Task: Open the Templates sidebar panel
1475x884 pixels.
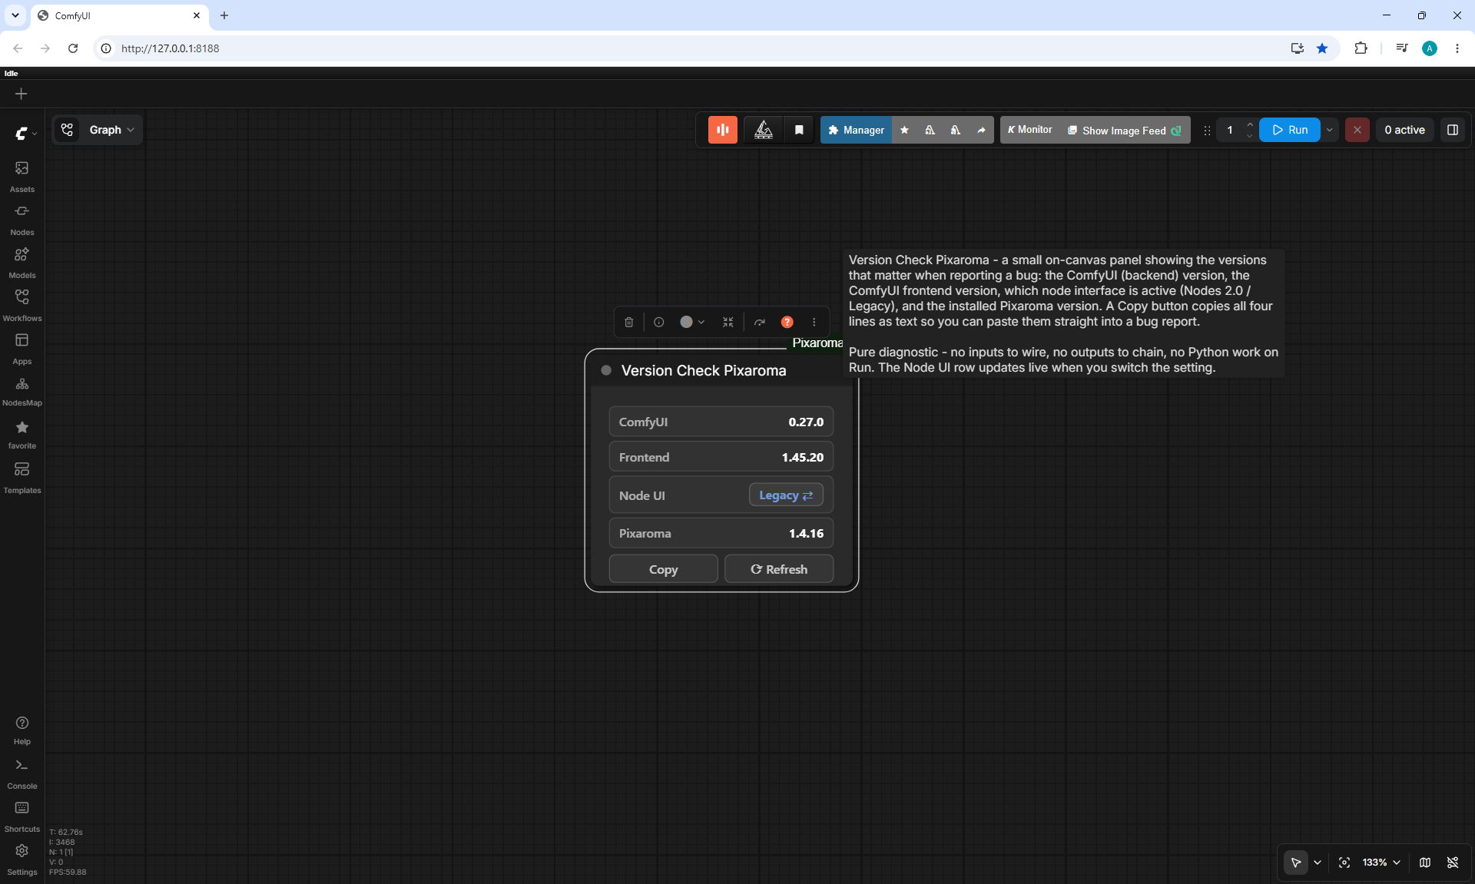Action: coord(22,478)
